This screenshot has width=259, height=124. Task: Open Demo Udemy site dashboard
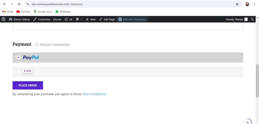pyautogui.click(x=19, y=19)
